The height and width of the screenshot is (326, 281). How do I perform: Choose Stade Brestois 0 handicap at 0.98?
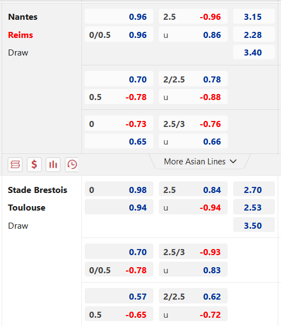pos(119,189)
